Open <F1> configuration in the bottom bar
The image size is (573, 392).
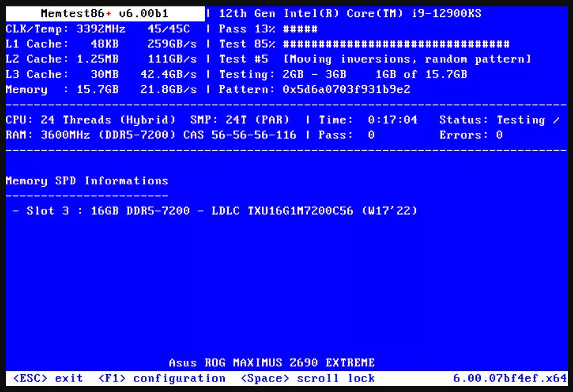click(162, 378)
